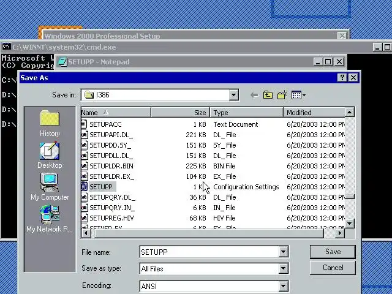
Task: Select the SETUPREG.HIV file name
Action: point(111,218)
